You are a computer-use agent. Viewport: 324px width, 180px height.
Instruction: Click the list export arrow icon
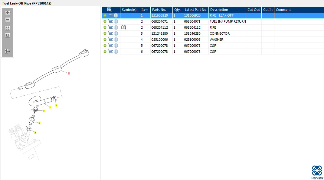click(x=8, y=51)
